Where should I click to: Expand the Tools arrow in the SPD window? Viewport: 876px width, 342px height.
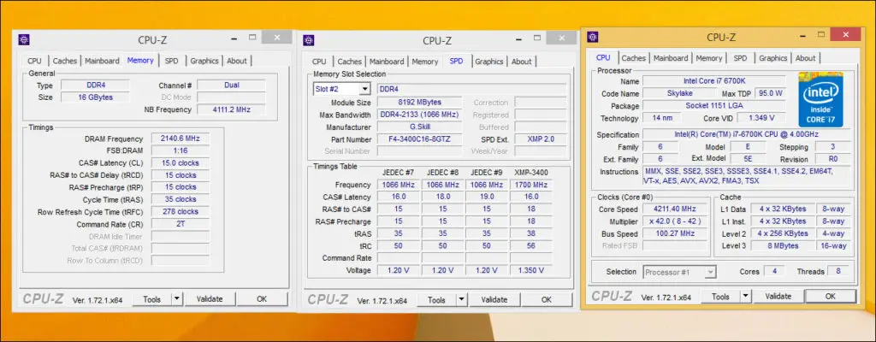pos(460,300)
